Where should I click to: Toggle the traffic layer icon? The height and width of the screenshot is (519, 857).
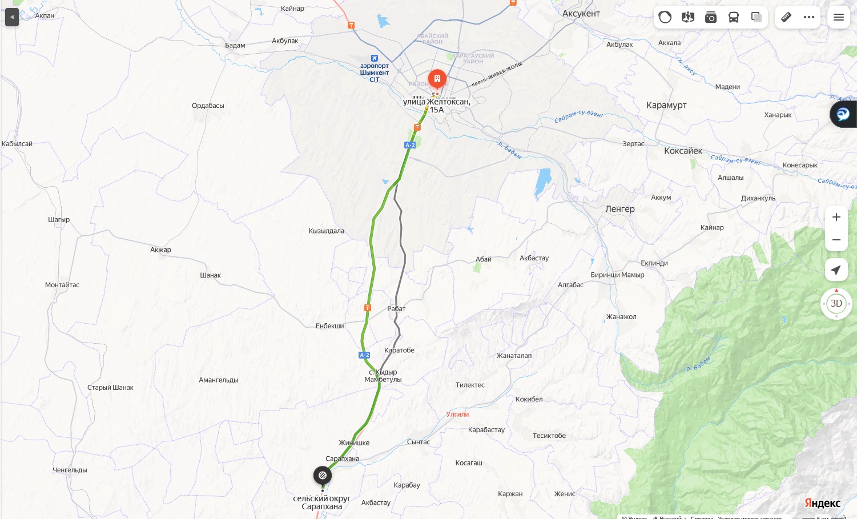665,17
